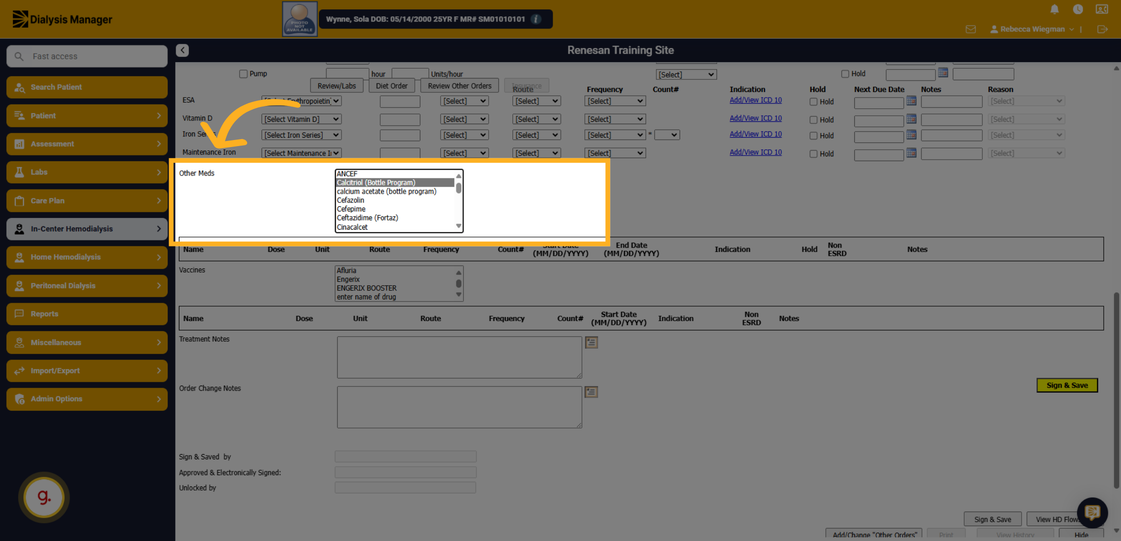The height and width of the screenshot is (541, 1121).
Task: Open the ESA Frequency dropdown
Action: pos(615,101)
